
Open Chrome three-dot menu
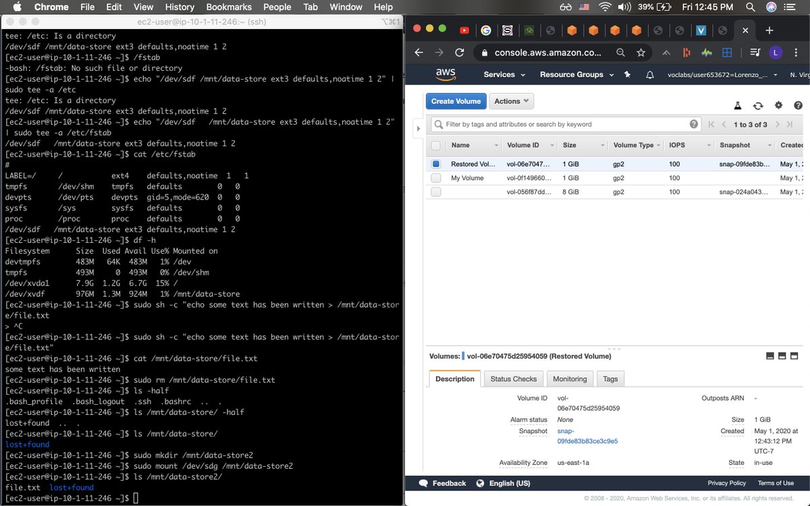tap(796, 53)
